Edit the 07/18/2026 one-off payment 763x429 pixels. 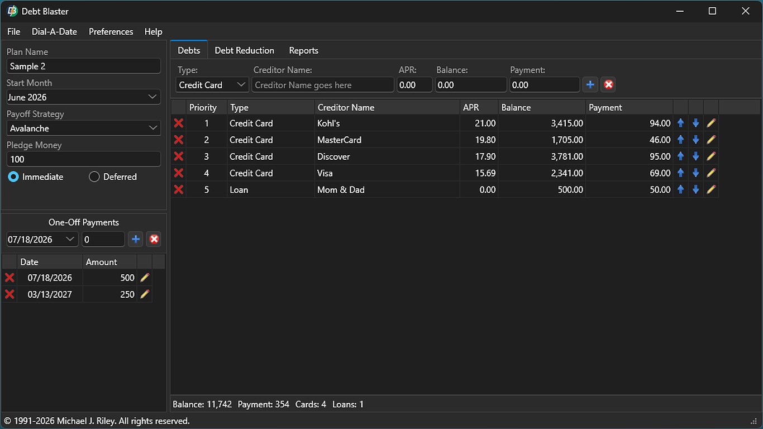(x=145, y=278)
